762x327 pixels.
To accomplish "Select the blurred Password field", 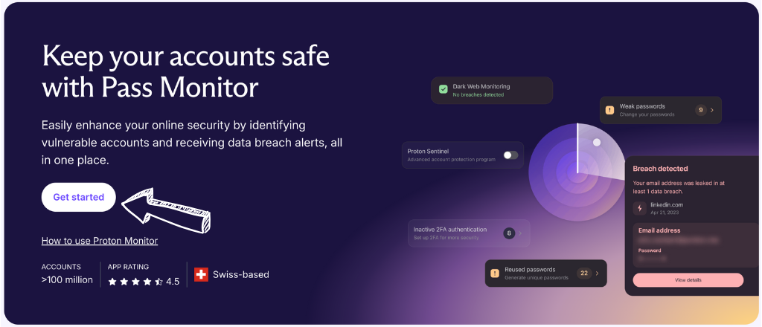I will tap(652, 259).
